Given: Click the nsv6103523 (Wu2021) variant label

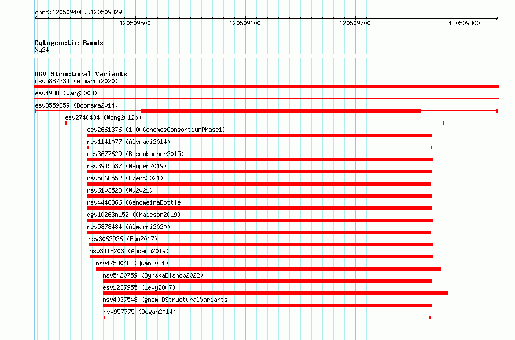Looking at the screenshot, I should [x=120, y=190].
